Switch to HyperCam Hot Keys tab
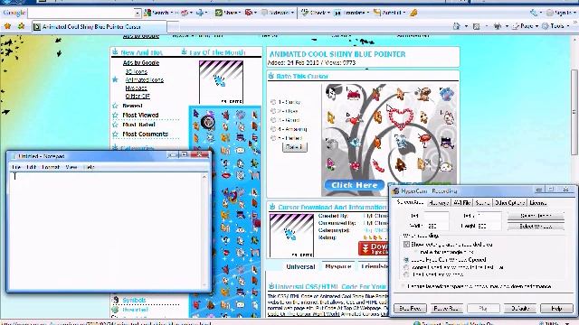579x325 pixels. click(439, 202)
